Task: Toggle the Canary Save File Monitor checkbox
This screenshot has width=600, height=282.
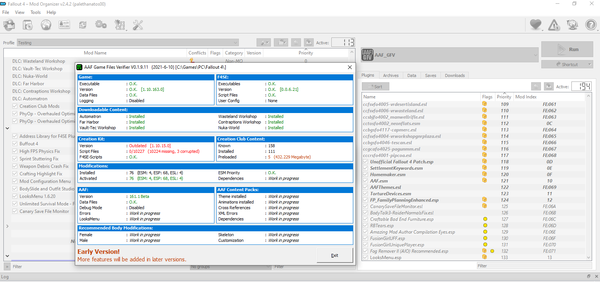Action: point(15,211)
